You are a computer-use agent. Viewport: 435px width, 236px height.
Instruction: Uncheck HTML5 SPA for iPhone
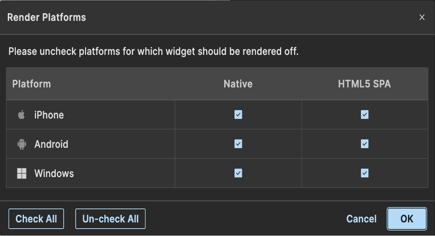click(365, 115)
